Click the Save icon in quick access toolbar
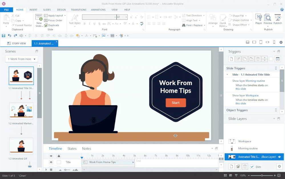The image size is (285, 179). (x=3, y=36)
